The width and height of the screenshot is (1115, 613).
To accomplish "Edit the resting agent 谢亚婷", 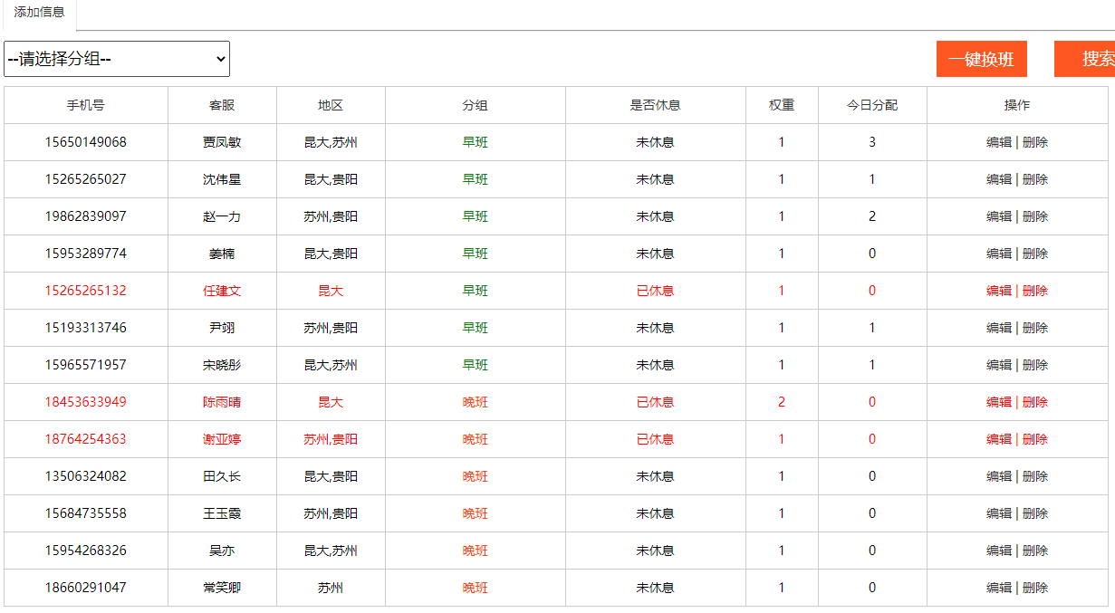I will point(998,439).
